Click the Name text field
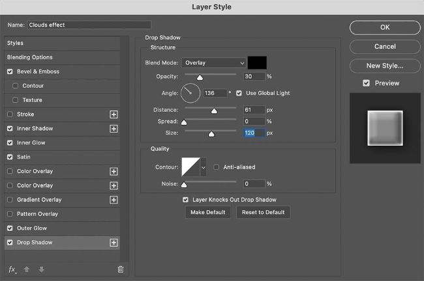 (78, 25)
